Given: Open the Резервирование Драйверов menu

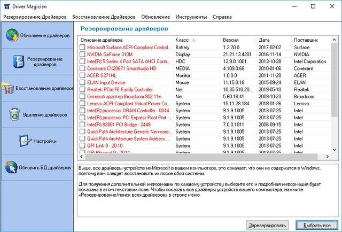Looking at the screenshot, I should 35,17.
